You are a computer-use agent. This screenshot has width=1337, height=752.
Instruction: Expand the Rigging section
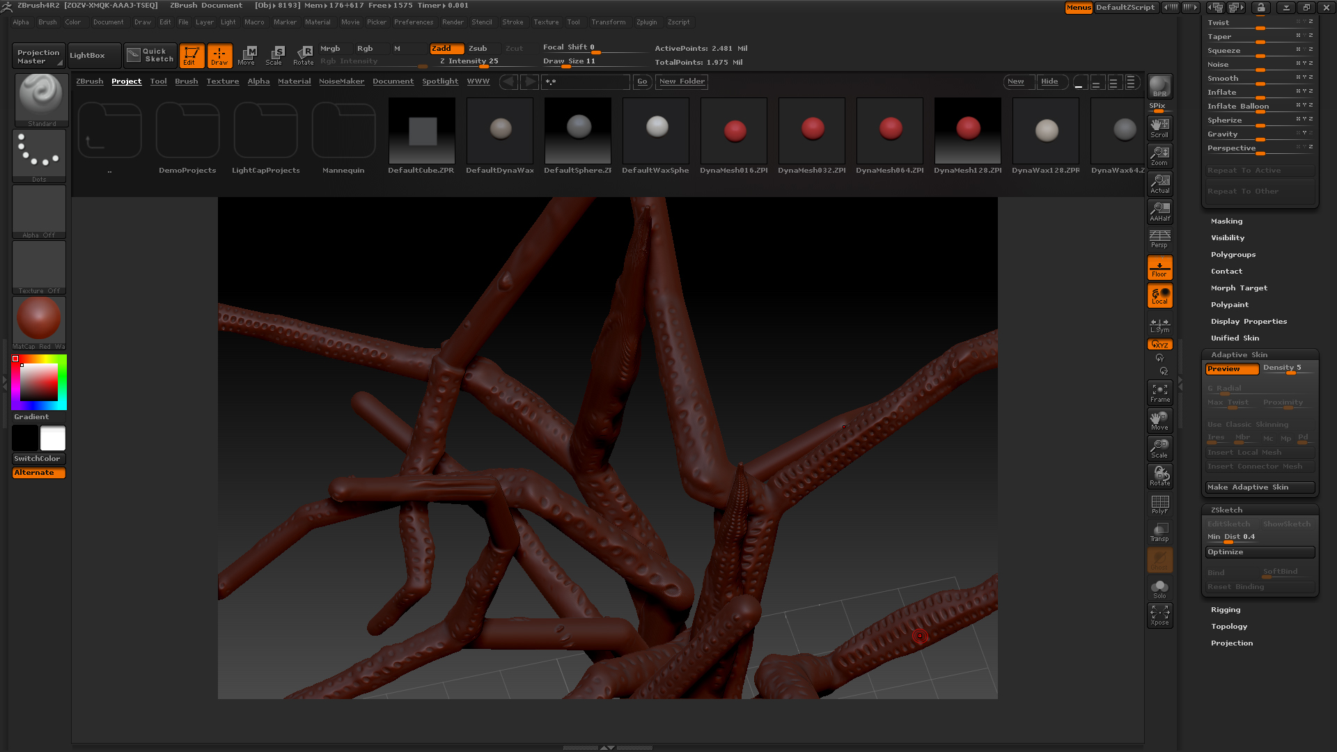(1225, 609)
